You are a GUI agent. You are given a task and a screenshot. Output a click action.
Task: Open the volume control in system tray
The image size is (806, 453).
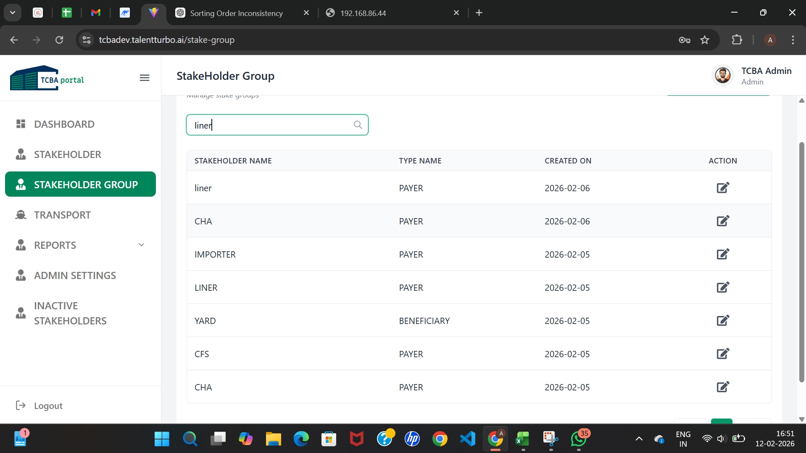point(722,439)
